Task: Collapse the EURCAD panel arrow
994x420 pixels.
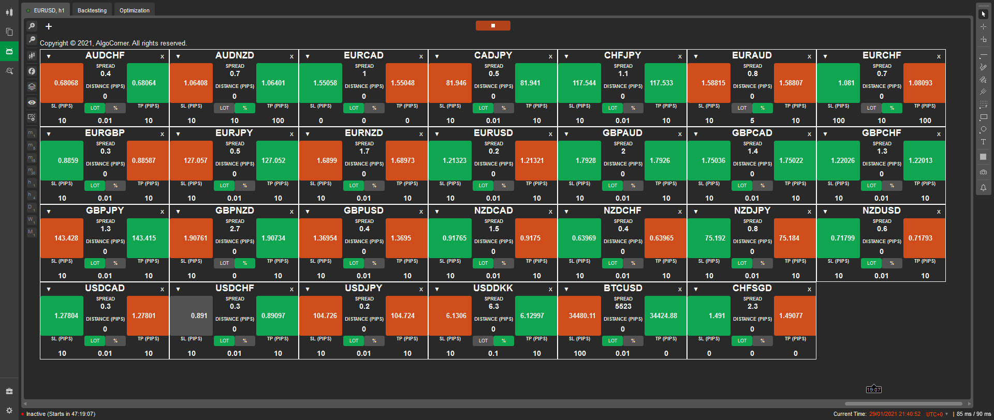Action: [x=308, y=56]
